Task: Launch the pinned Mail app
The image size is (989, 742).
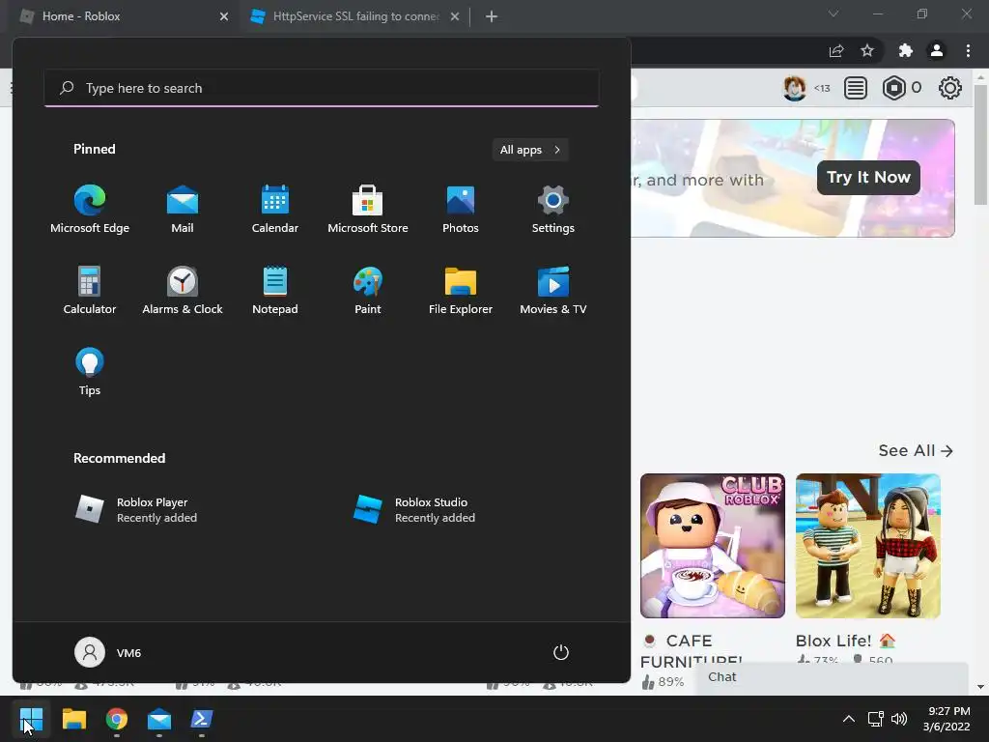Action: (183, 210)
